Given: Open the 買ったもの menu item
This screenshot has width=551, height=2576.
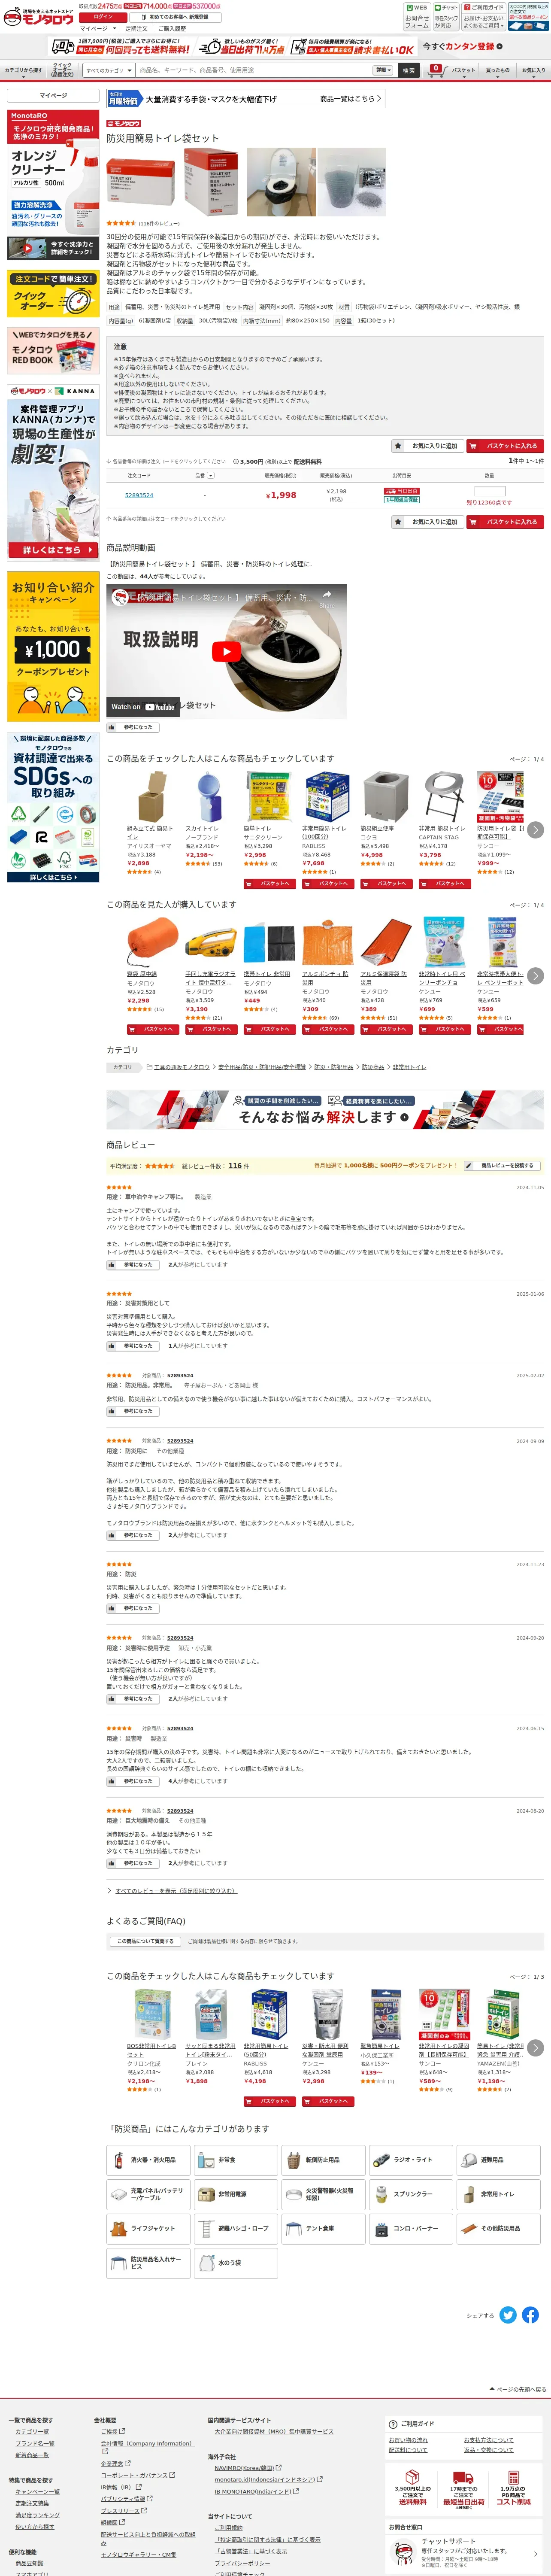Looking at the screenshot, I should (x=497, y=71).
